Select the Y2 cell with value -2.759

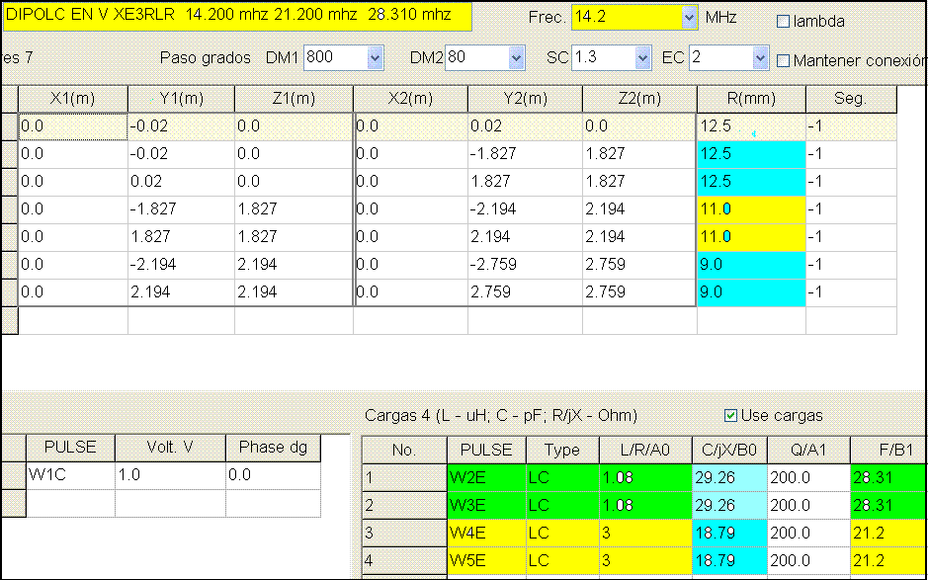(525, 265)
